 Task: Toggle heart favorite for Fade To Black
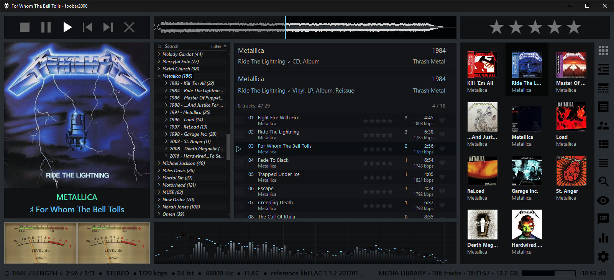click(x=442, y=163)
